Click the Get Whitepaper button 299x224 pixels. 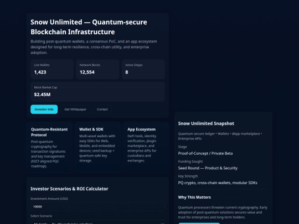[75, 110]
